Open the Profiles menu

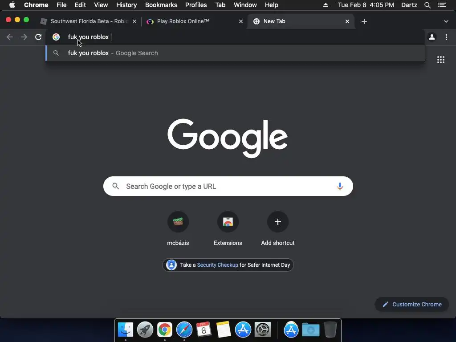tap(196, 5)
